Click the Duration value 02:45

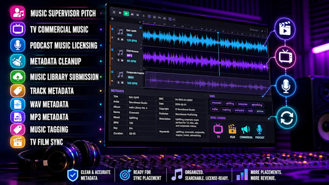[133, 133]
